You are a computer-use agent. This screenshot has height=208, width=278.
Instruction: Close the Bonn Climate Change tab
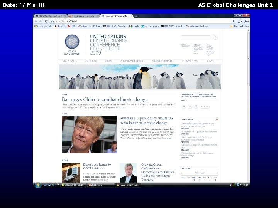tap(98, 16)
